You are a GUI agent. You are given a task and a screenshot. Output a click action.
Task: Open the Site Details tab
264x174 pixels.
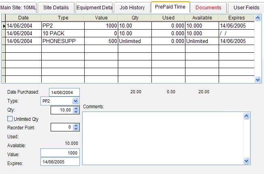pos(56,7)
